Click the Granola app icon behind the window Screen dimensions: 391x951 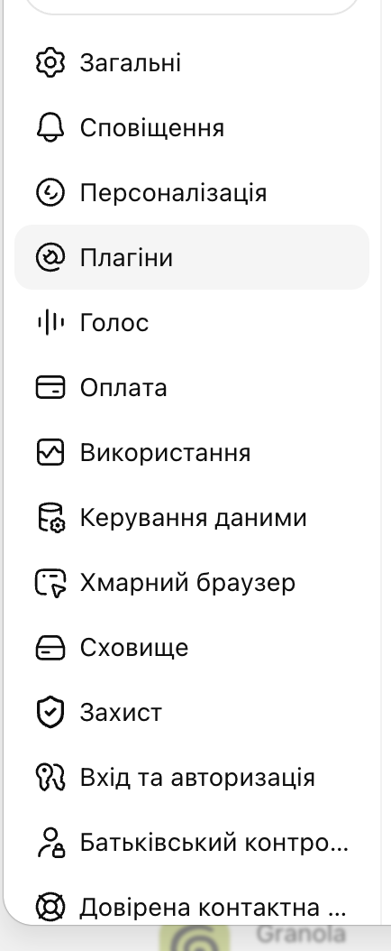(195, 938)
